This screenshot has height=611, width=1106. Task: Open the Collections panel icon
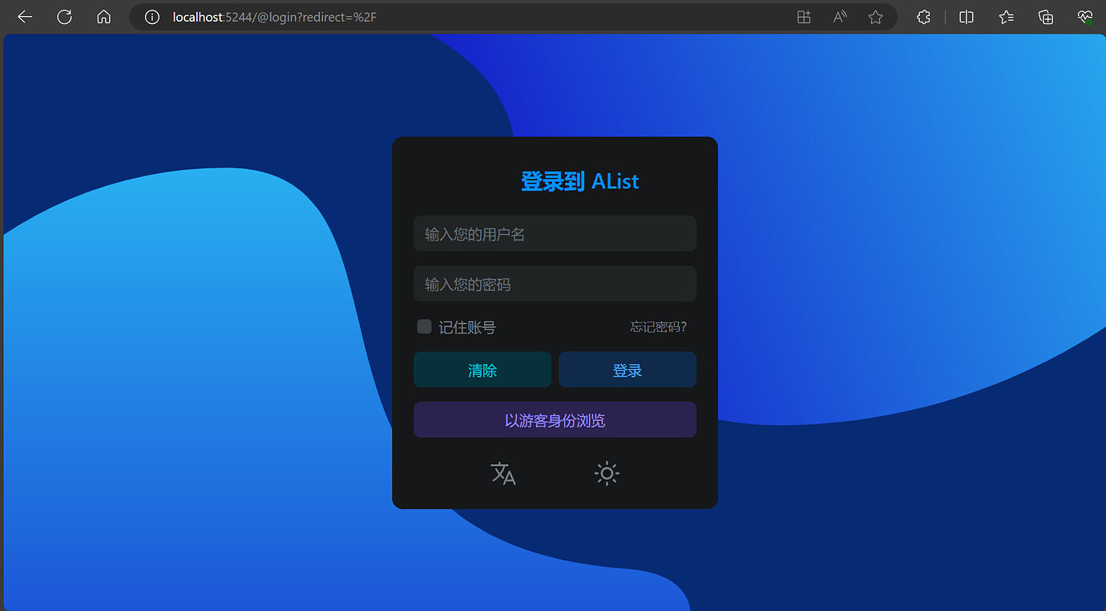point(1045,17)
